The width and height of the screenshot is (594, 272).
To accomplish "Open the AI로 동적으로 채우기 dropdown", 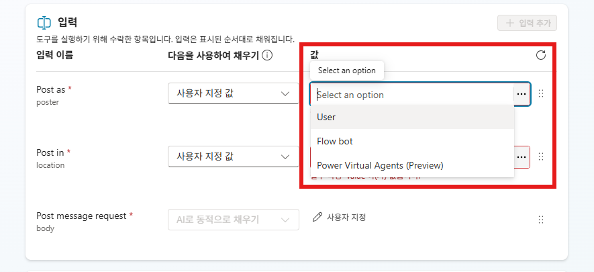I will pyautogui.click(x=234, y=220).
